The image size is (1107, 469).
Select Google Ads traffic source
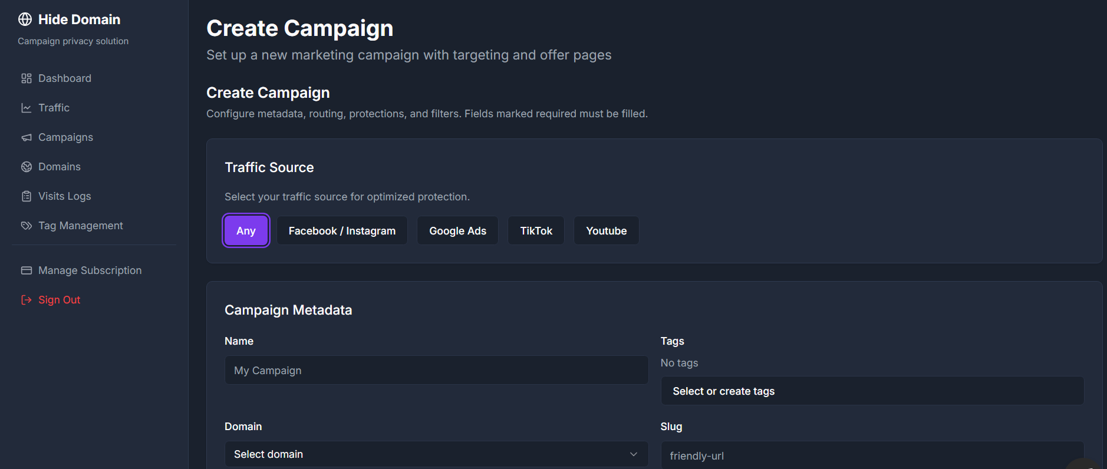[x=457, y=230]
